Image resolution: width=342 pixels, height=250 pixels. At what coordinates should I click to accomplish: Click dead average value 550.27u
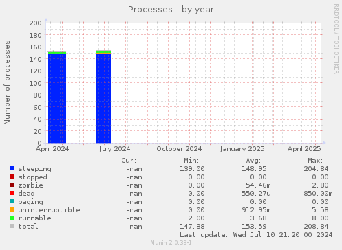(256, 194)
